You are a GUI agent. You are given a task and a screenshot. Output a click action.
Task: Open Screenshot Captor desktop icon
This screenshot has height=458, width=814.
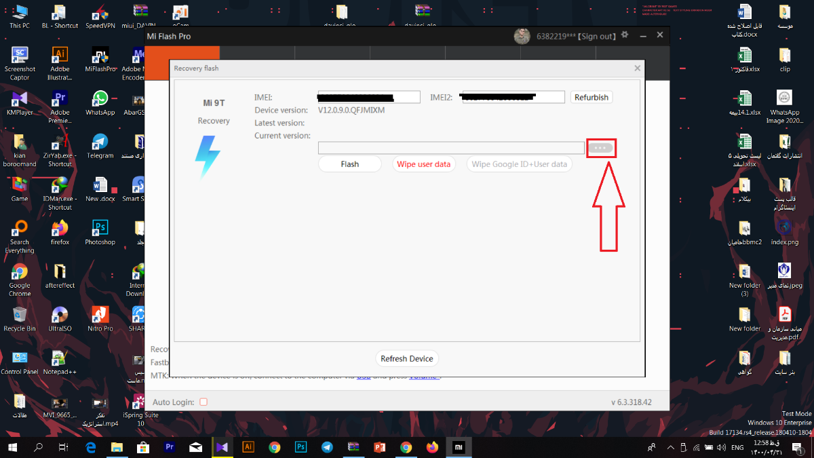click(20, 64)
